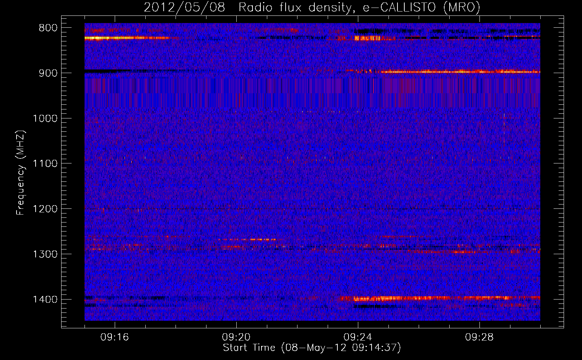Screen dimensions: 582x360
Task: Click the plot title "2012/05/08 Radio flux density, e-CALLISTO (MRO)"
Action: click(x=312, y=8)
